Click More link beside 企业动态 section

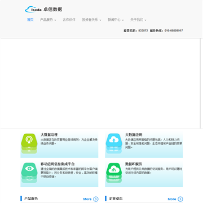pyautogui.click(x=172, y=199)
